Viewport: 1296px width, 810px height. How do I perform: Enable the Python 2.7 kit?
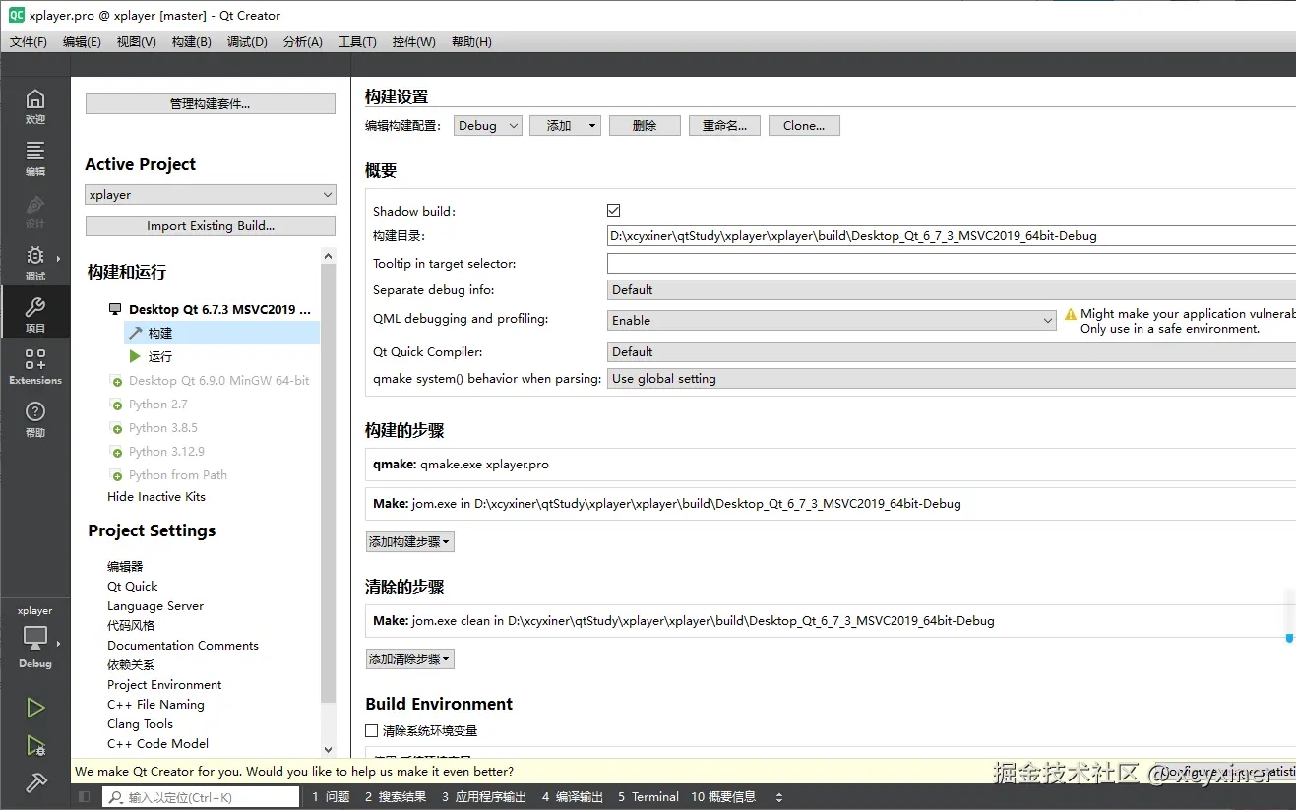point(149,404)
